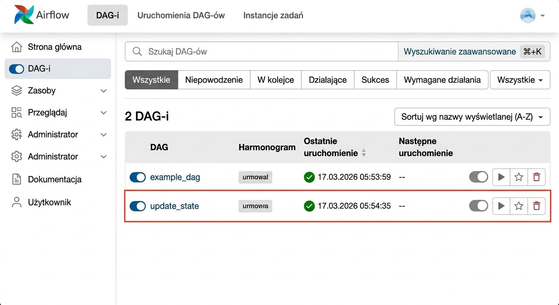Click the DAG column header
559x305 pixels.
159,147
